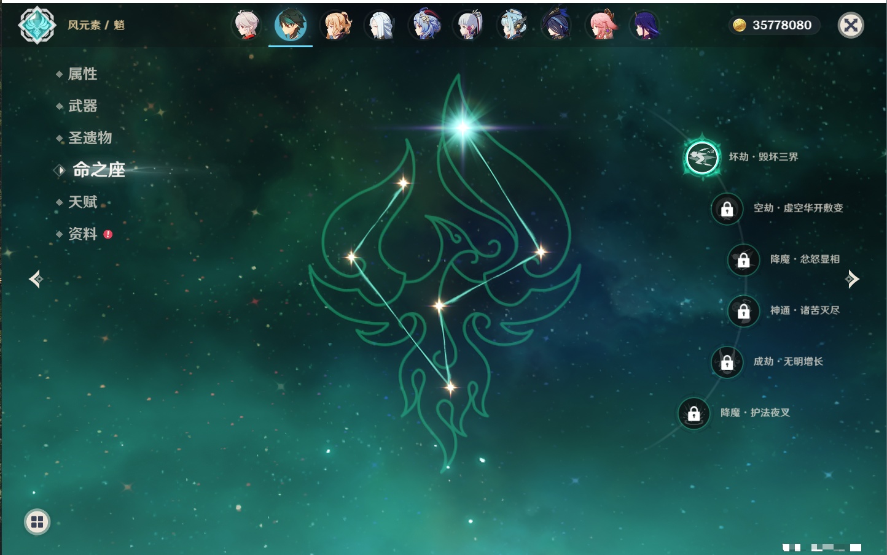
Task: Click the 空劫·虚空华开敷变 label
Action: pos(799,208)
